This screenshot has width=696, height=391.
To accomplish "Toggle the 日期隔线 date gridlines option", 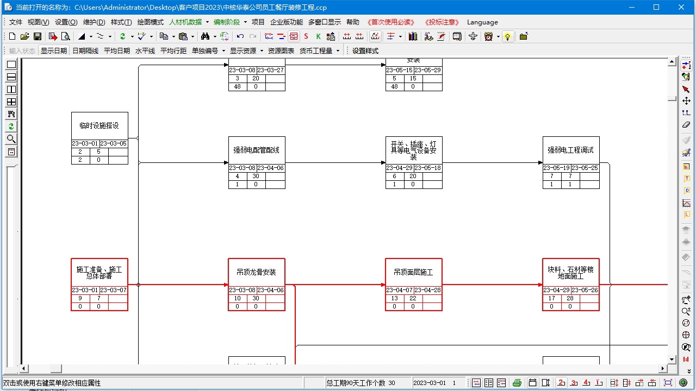I will tap(85, 51).
